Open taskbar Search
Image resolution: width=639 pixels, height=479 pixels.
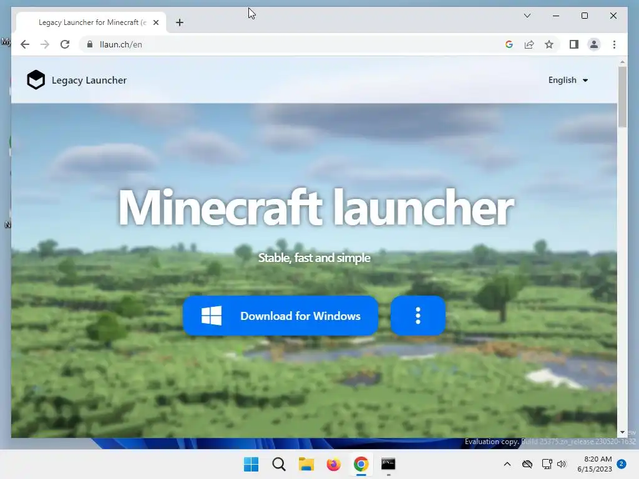(279, 464)
